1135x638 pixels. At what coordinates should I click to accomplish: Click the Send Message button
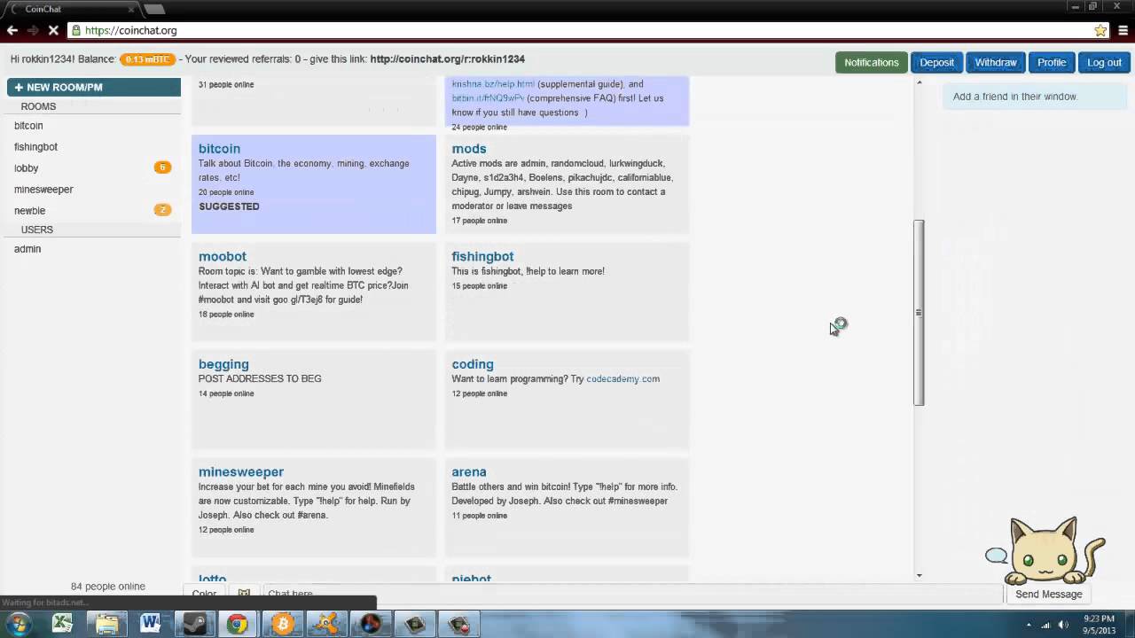pyautogui.click(x=1049, y=594)
